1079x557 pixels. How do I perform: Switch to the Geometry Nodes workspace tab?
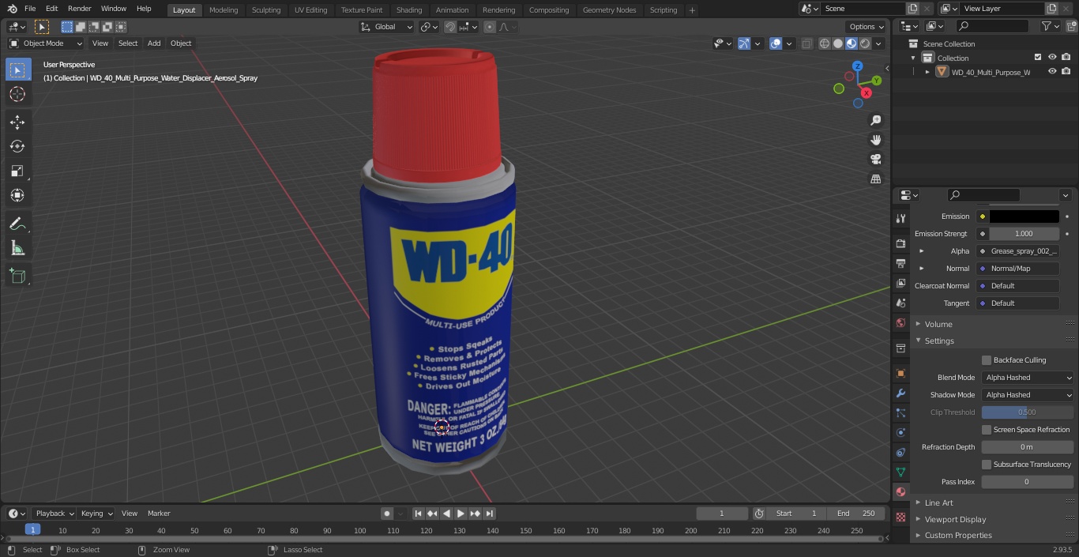609,10
